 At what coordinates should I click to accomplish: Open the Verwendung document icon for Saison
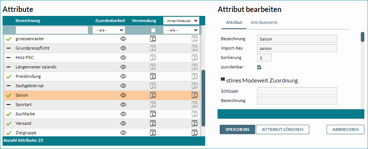[x=153, y=95]
